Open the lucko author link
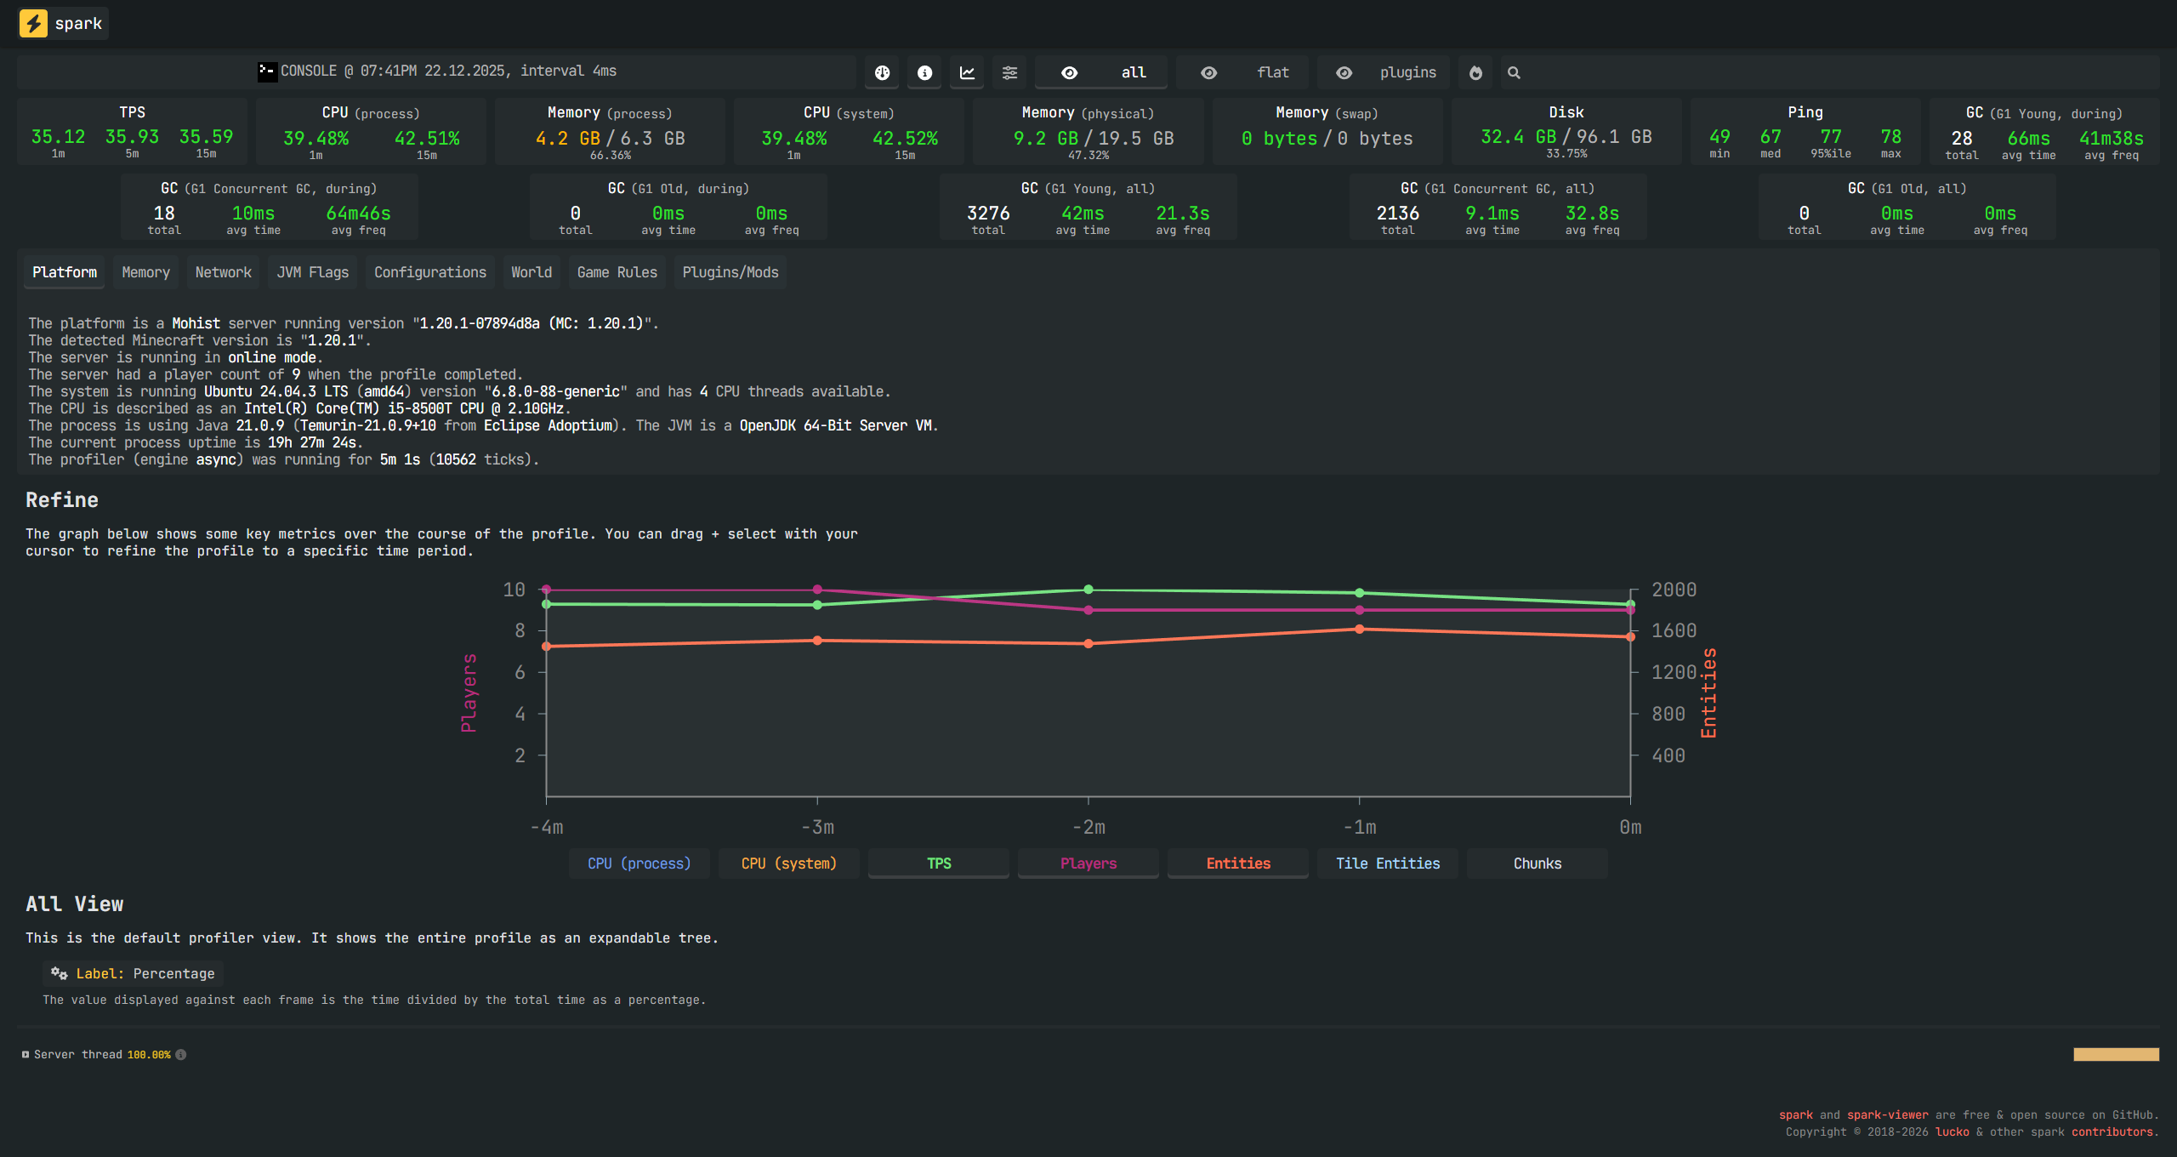The image size is (2177, 1157). [1952, 1131]
